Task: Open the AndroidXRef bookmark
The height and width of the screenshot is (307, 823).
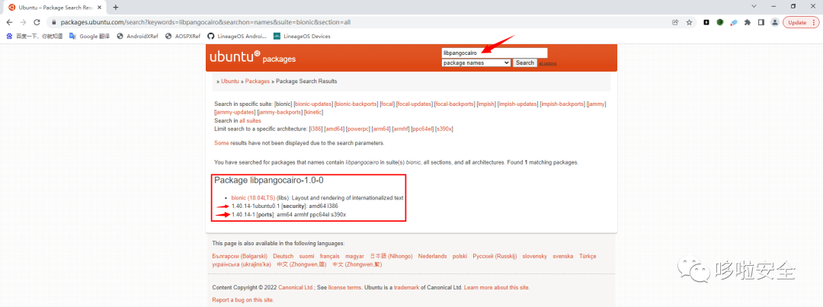Action: tap(137, 37)
